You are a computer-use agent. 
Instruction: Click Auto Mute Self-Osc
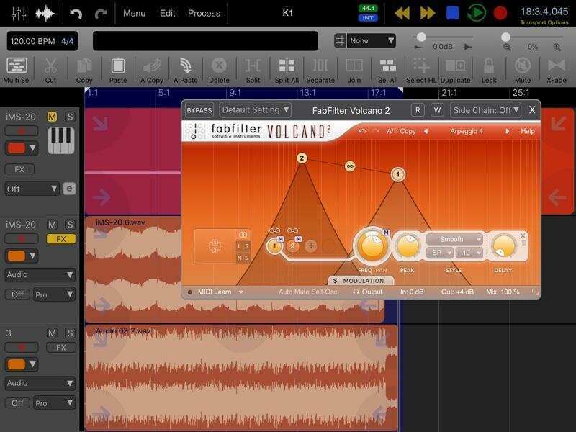(308, 292)
